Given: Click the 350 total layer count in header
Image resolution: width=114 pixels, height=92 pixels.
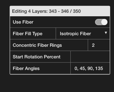Looking at the screenshot, I should point(77,11).
